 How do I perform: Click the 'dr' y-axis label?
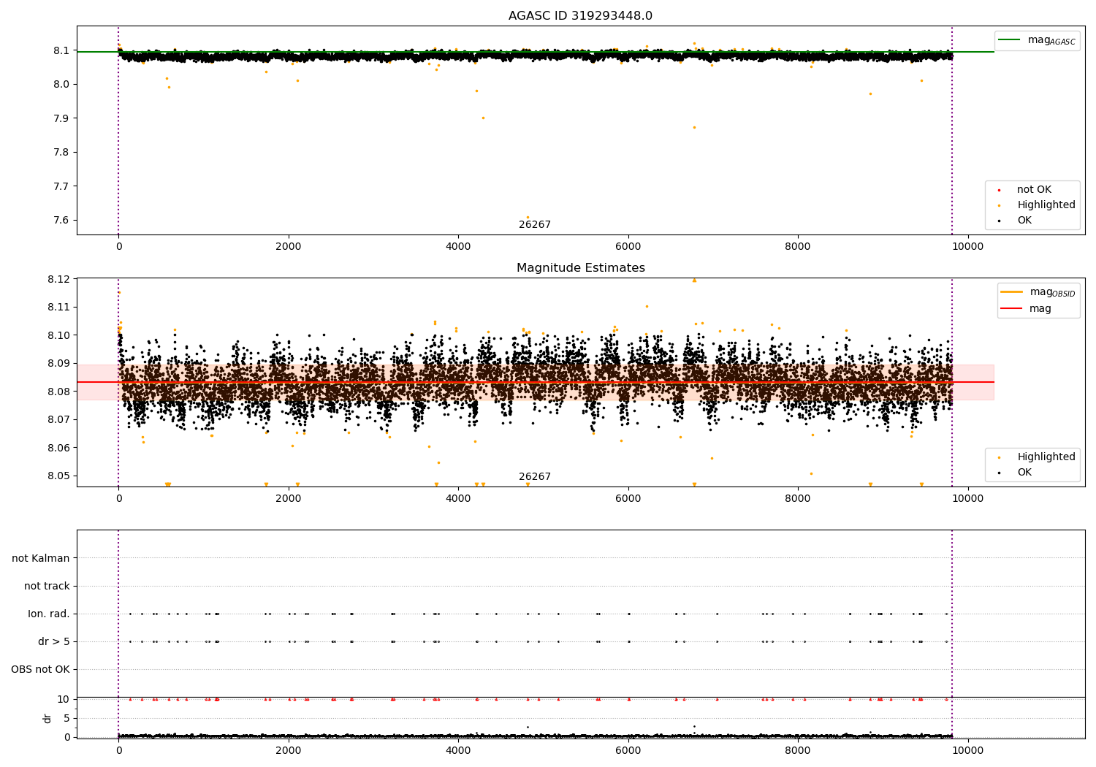tap(47, 718)
